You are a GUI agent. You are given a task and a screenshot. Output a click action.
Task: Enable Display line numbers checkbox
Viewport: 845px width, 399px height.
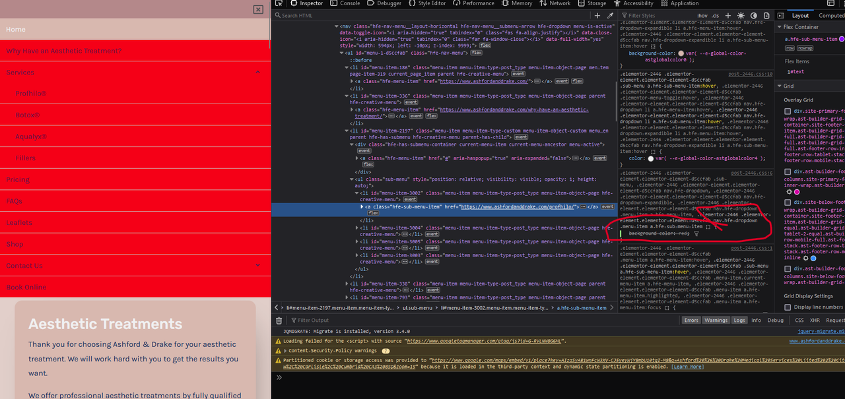(x=788, y=307)
